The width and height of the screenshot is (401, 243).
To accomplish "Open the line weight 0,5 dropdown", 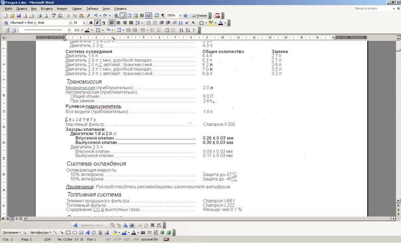I will pos(82,30).
